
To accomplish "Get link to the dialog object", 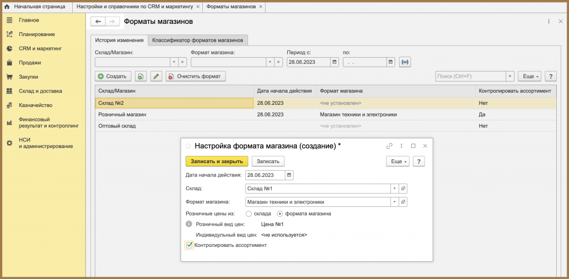I will (x=390, y=146).
